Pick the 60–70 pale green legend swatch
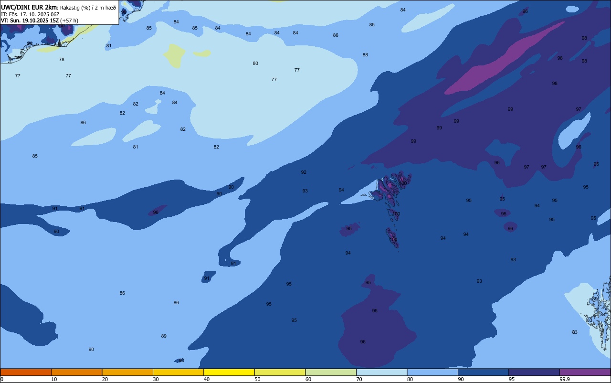Screen dimensions: 611x383 coord(331,372)
